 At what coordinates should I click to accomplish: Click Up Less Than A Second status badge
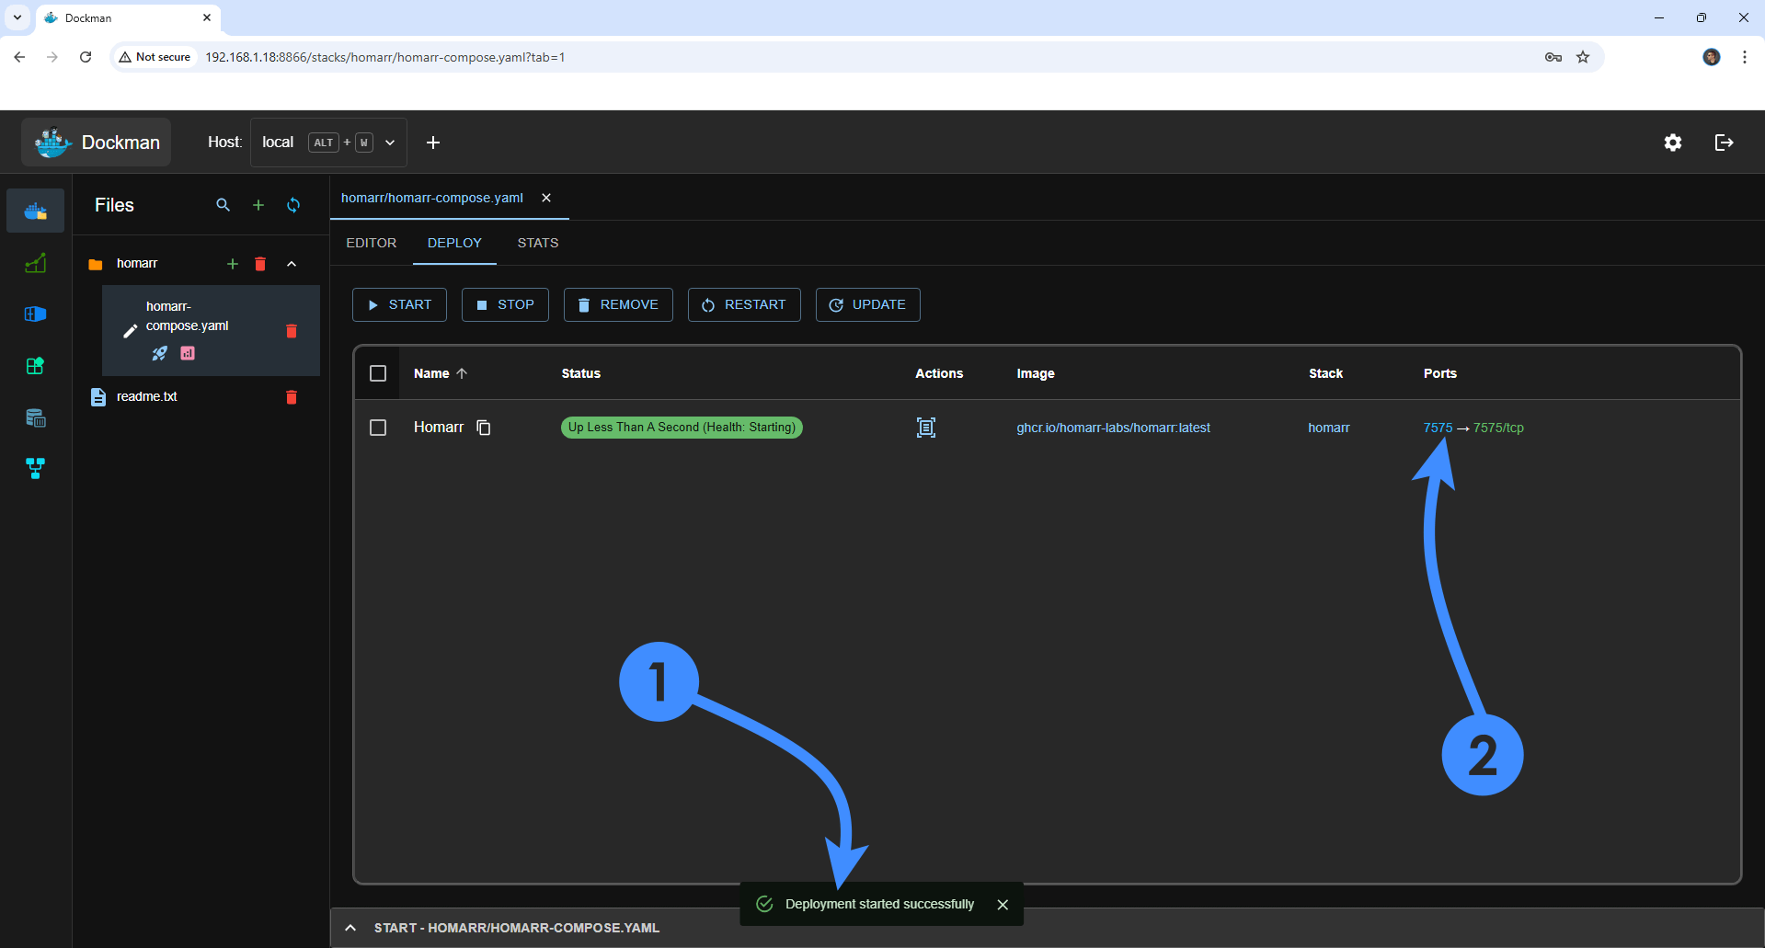(682, 428)
